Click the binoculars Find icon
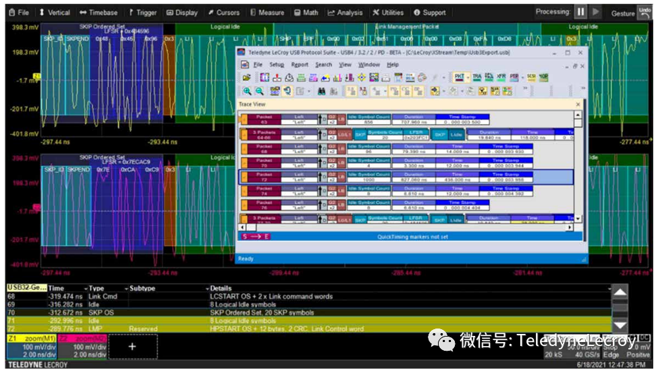This screenshot has height=371, width=658. (322, 91)
